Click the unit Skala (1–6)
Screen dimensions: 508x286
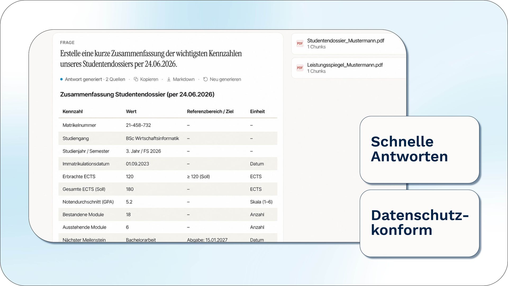tap(261, 202)
